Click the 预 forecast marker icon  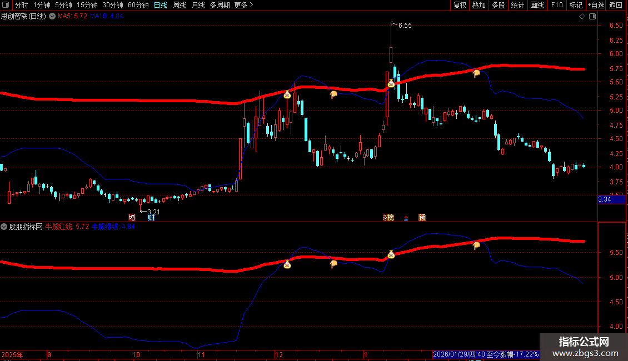point(422,217)
